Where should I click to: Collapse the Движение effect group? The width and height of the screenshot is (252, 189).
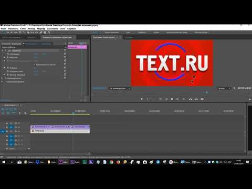(3, 50)
